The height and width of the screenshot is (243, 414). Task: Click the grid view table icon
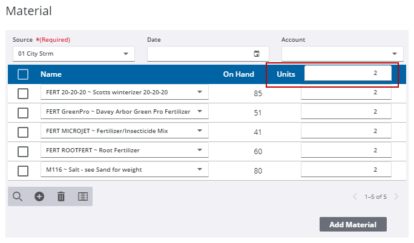coord(83,196)
